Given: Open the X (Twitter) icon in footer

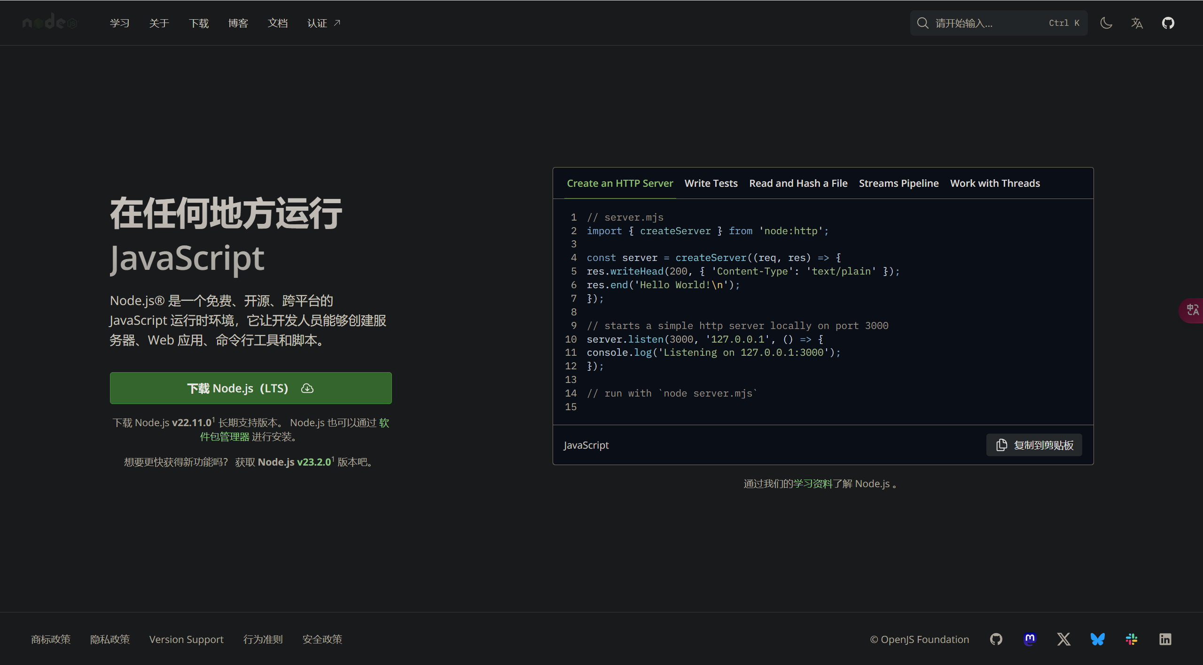Looking at the screenshot, I should click(1063, 639).
